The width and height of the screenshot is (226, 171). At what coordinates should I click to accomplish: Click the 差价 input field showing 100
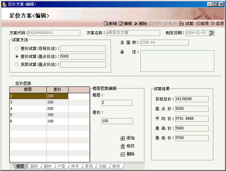point(117,121)
